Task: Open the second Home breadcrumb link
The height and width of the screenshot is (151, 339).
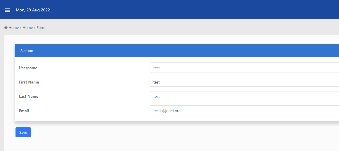Action: (x=28, y=28)
